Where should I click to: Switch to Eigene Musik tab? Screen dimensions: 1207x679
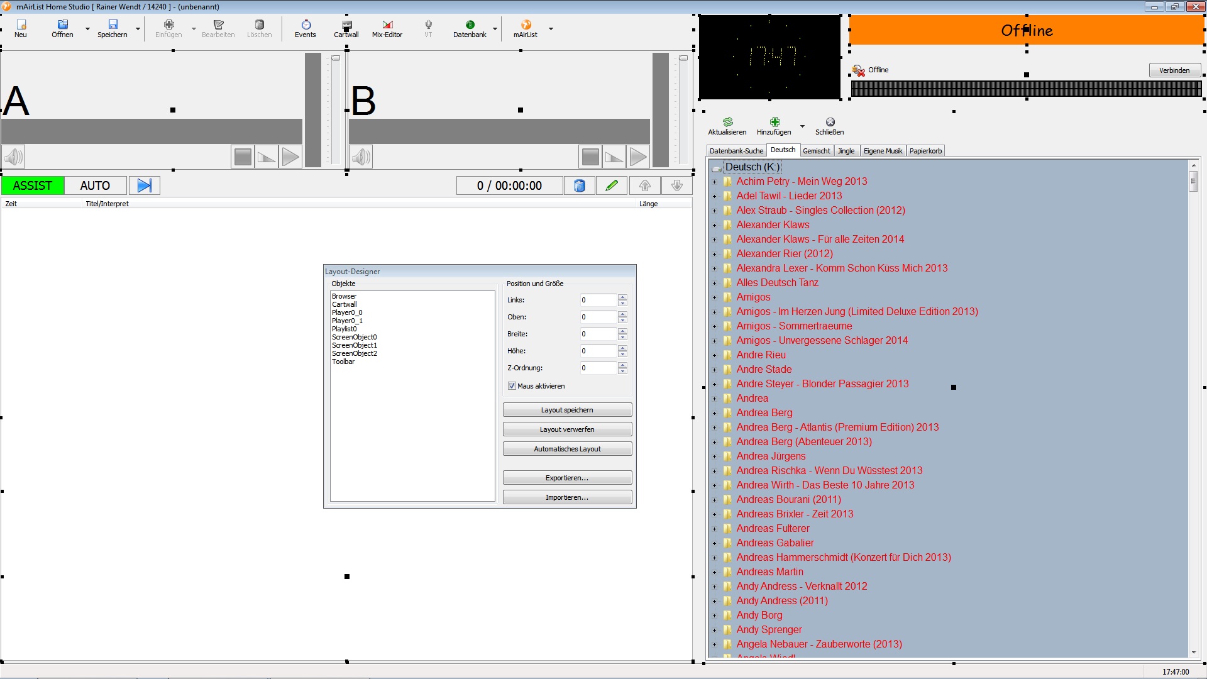[x=883, y=151]
